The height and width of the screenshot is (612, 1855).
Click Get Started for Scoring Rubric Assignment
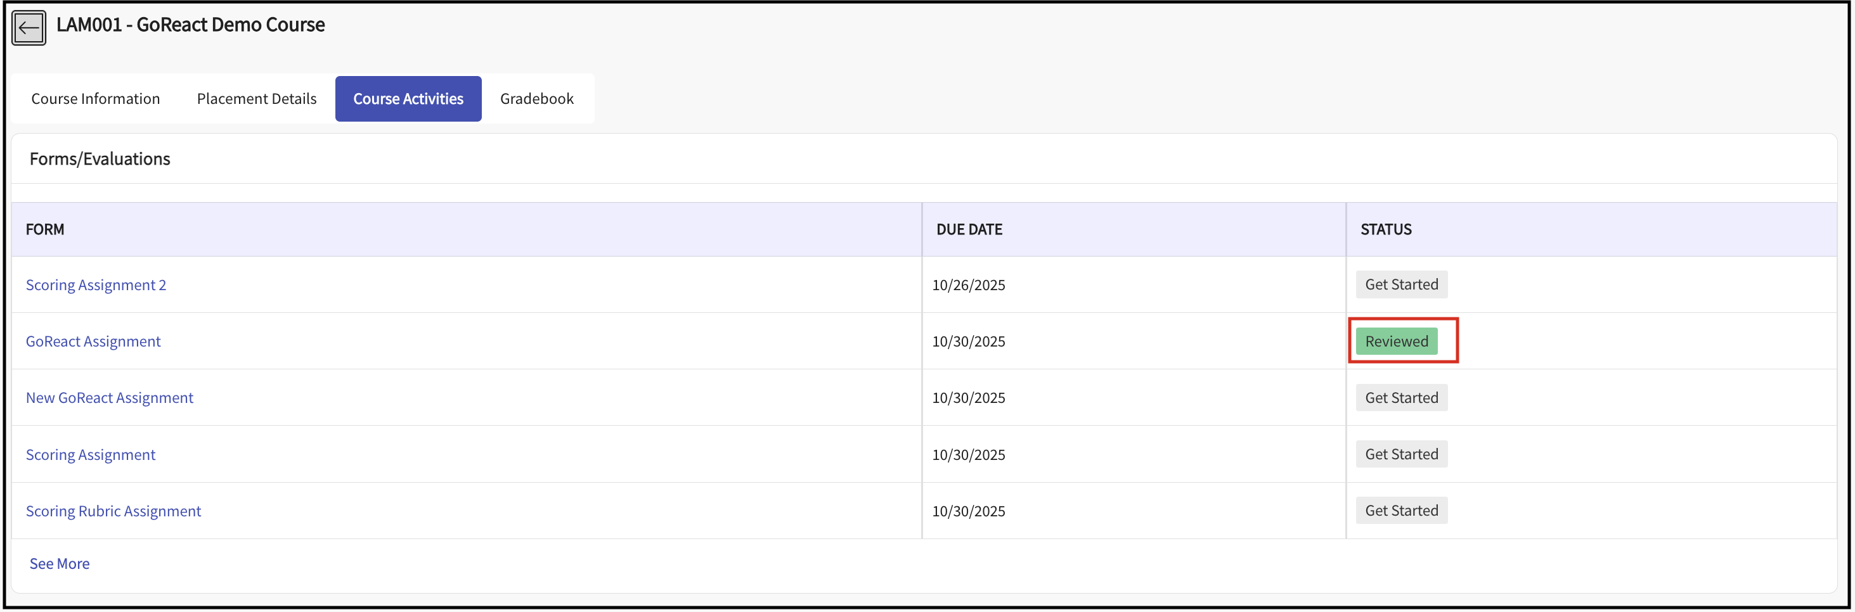1400,511
